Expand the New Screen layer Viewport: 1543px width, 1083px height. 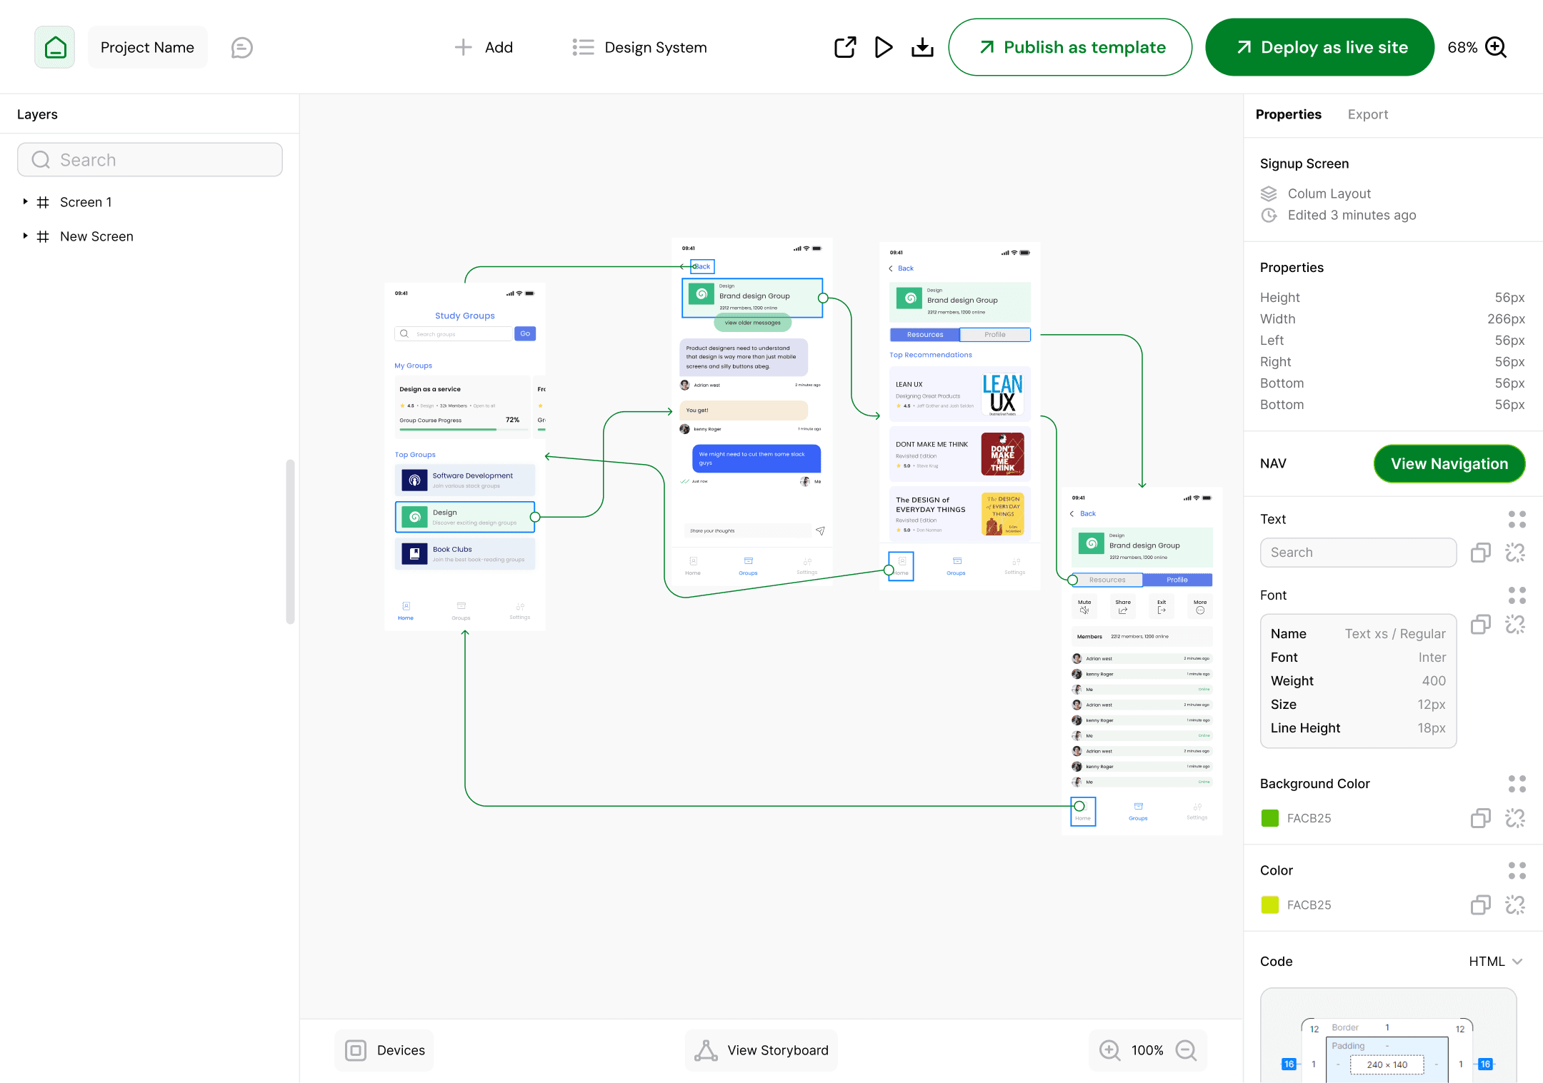point(25,236)
